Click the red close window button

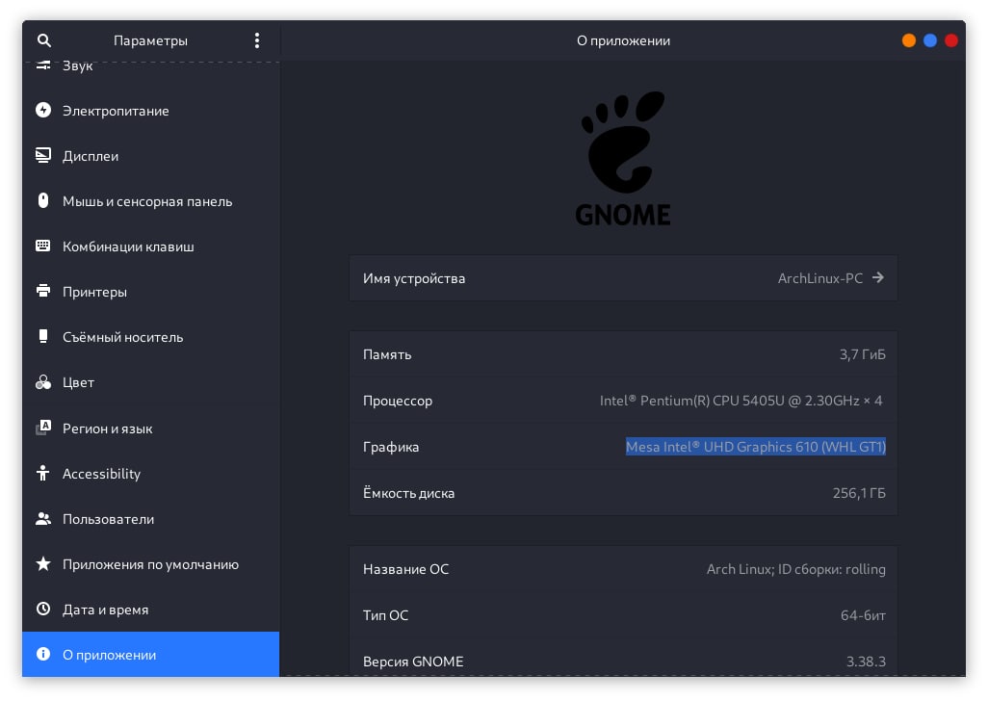click(951, 40)
